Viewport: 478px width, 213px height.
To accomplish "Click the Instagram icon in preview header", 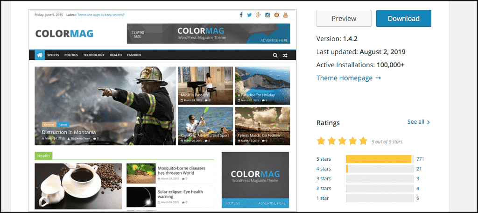I will tap(267, 14).
